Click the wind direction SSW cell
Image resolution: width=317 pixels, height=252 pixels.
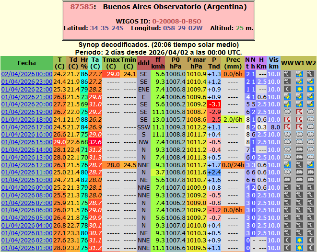[x=143, y=127]
